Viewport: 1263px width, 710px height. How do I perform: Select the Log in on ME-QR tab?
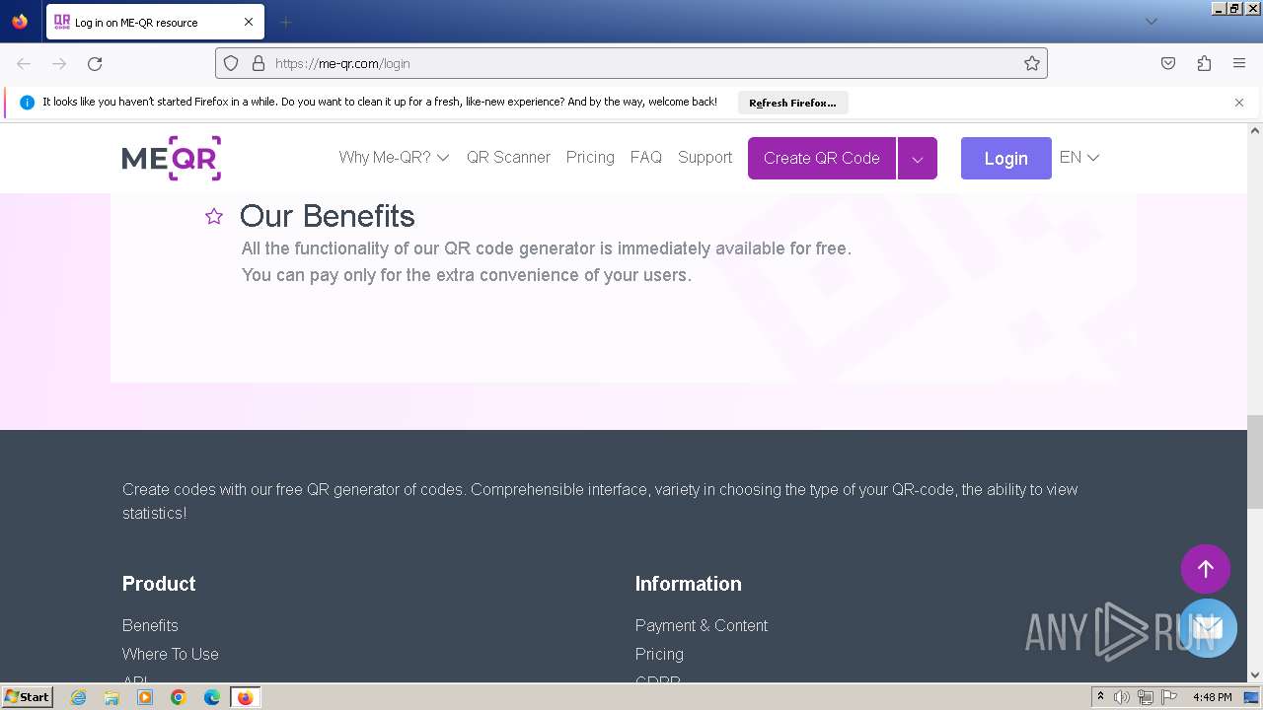pyautogui.click(x=155, y=22)
